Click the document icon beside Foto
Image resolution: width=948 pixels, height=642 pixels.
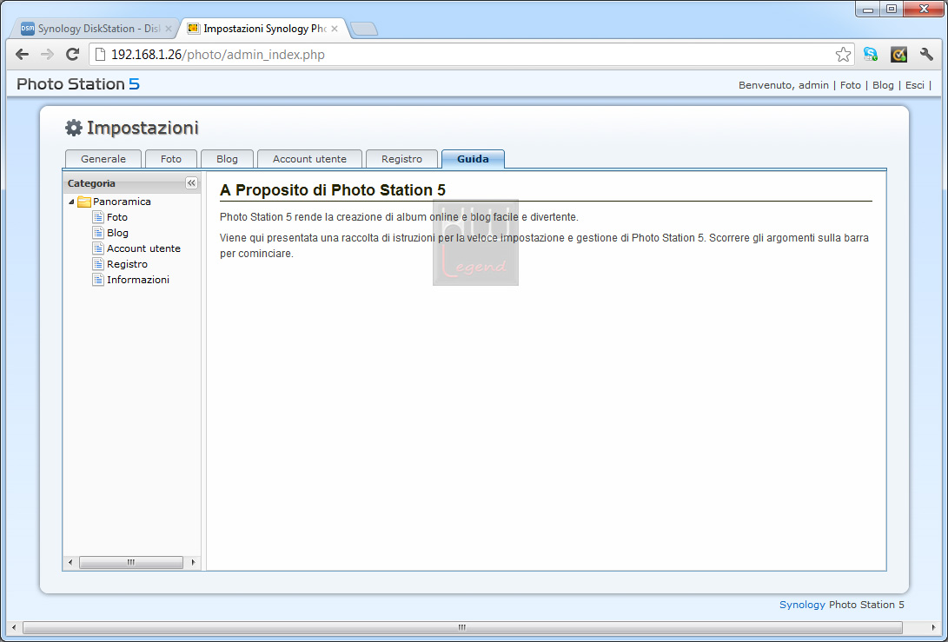click(98, 217)
